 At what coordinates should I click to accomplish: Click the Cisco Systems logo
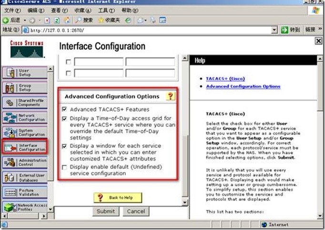27,49
